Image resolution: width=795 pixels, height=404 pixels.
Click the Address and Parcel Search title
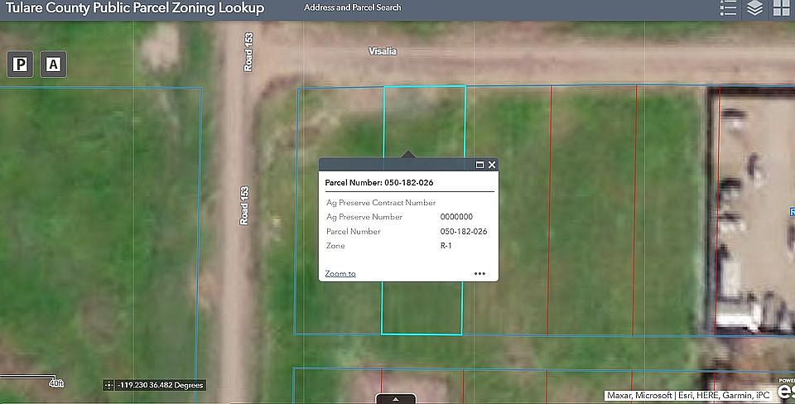pos(353,7)
